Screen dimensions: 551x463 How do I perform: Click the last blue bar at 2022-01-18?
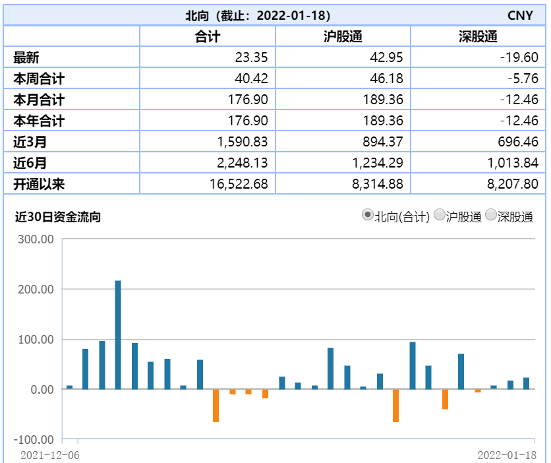point(526,383)
